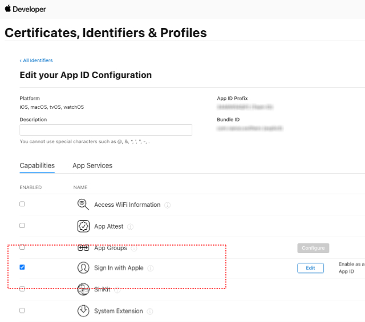Click the special characters hint text
Screen dimensions: 365x322
pyautogui.click(x=85, y=141)
